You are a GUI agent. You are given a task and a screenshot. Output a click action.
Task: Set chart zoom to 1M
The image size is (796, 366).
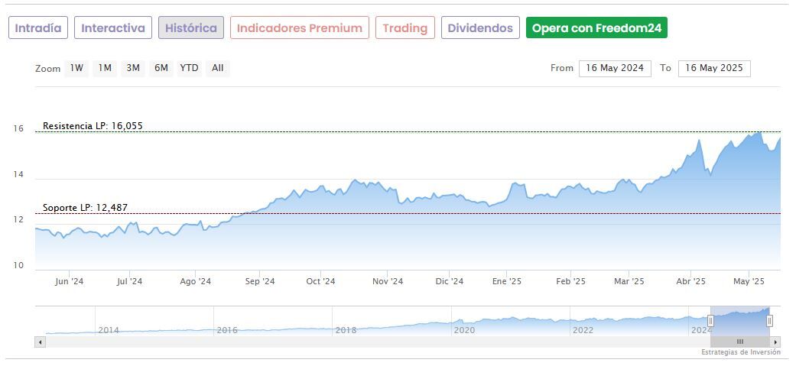click(x=105, y=68)
